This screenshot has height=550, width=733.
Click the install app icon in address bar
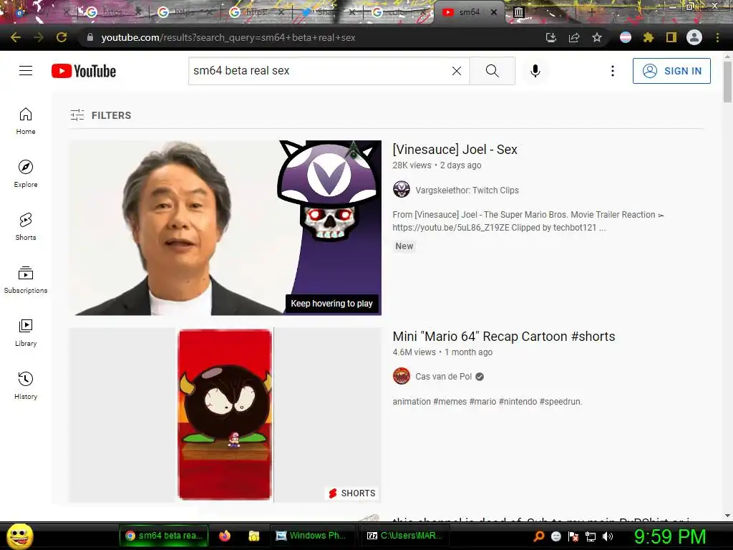click(x=551, y=37)
